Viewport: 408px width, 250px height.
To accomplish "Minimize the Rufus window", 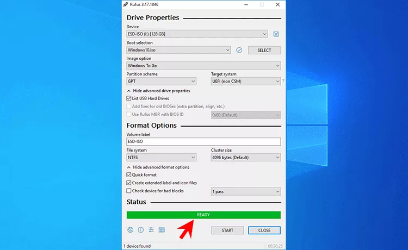I will click(x=246, y=4).
